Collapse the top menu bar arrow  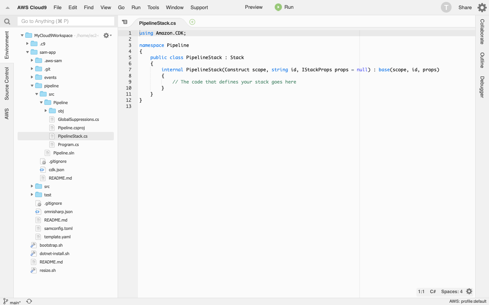[x=7, y=8]
